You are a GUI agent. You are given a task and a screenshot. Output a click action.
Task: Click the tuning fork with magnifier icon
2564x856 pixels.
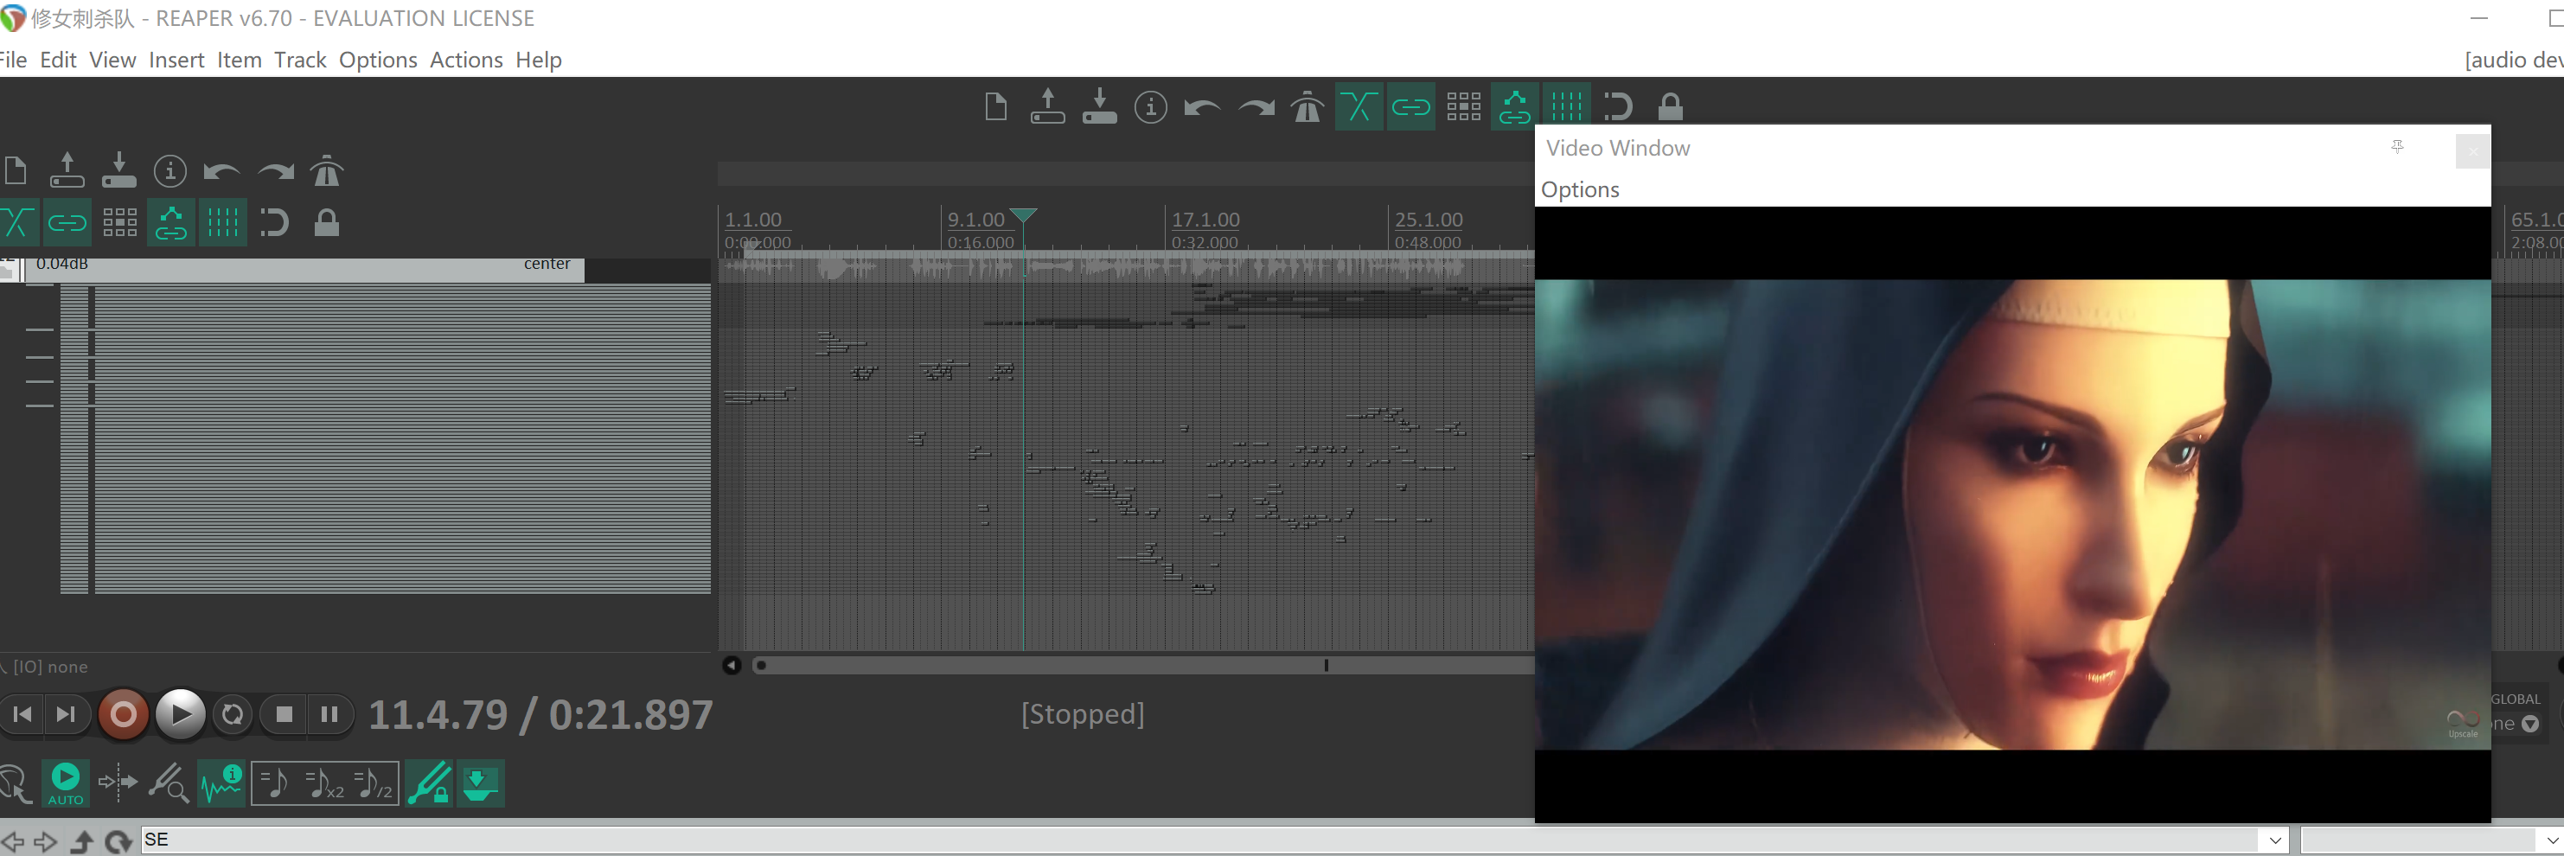pos(169,784)
